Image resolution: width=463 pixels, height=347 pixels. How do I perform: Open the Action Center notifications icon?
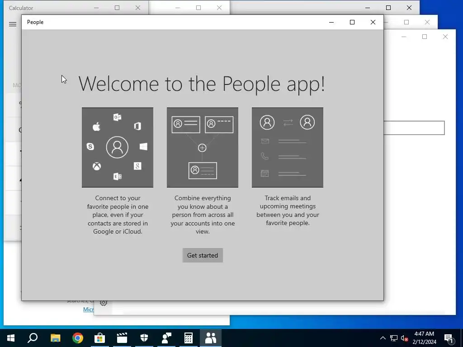(449, 338)
